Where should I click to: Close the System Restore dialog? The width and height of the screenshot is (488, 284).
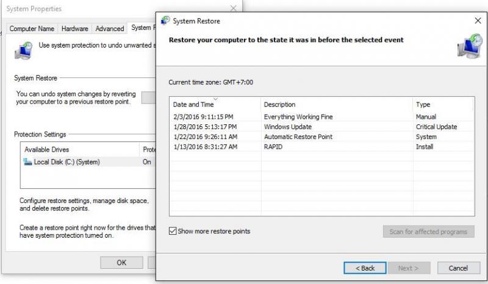coord(478,21)
